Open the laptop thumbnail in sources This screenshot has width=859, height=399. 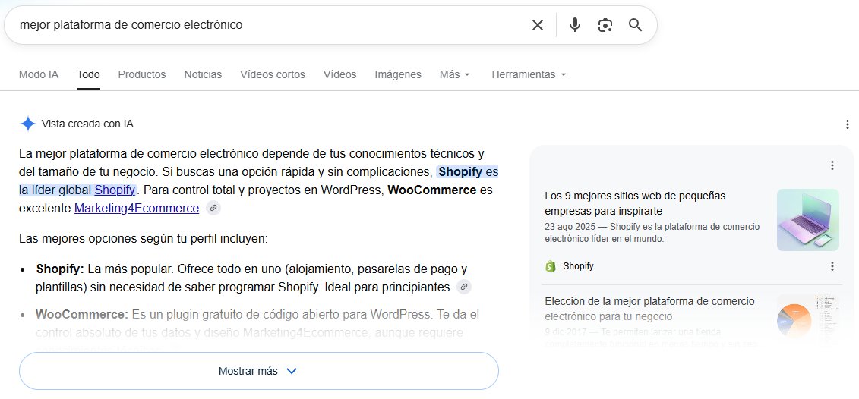(807, 220)
